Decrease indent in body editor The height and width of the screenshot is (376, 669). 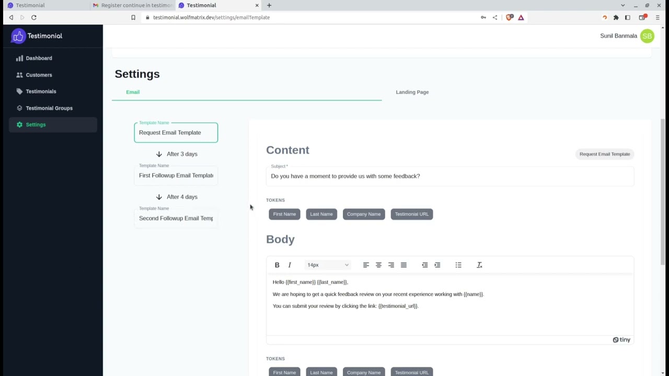pos(425,265)
